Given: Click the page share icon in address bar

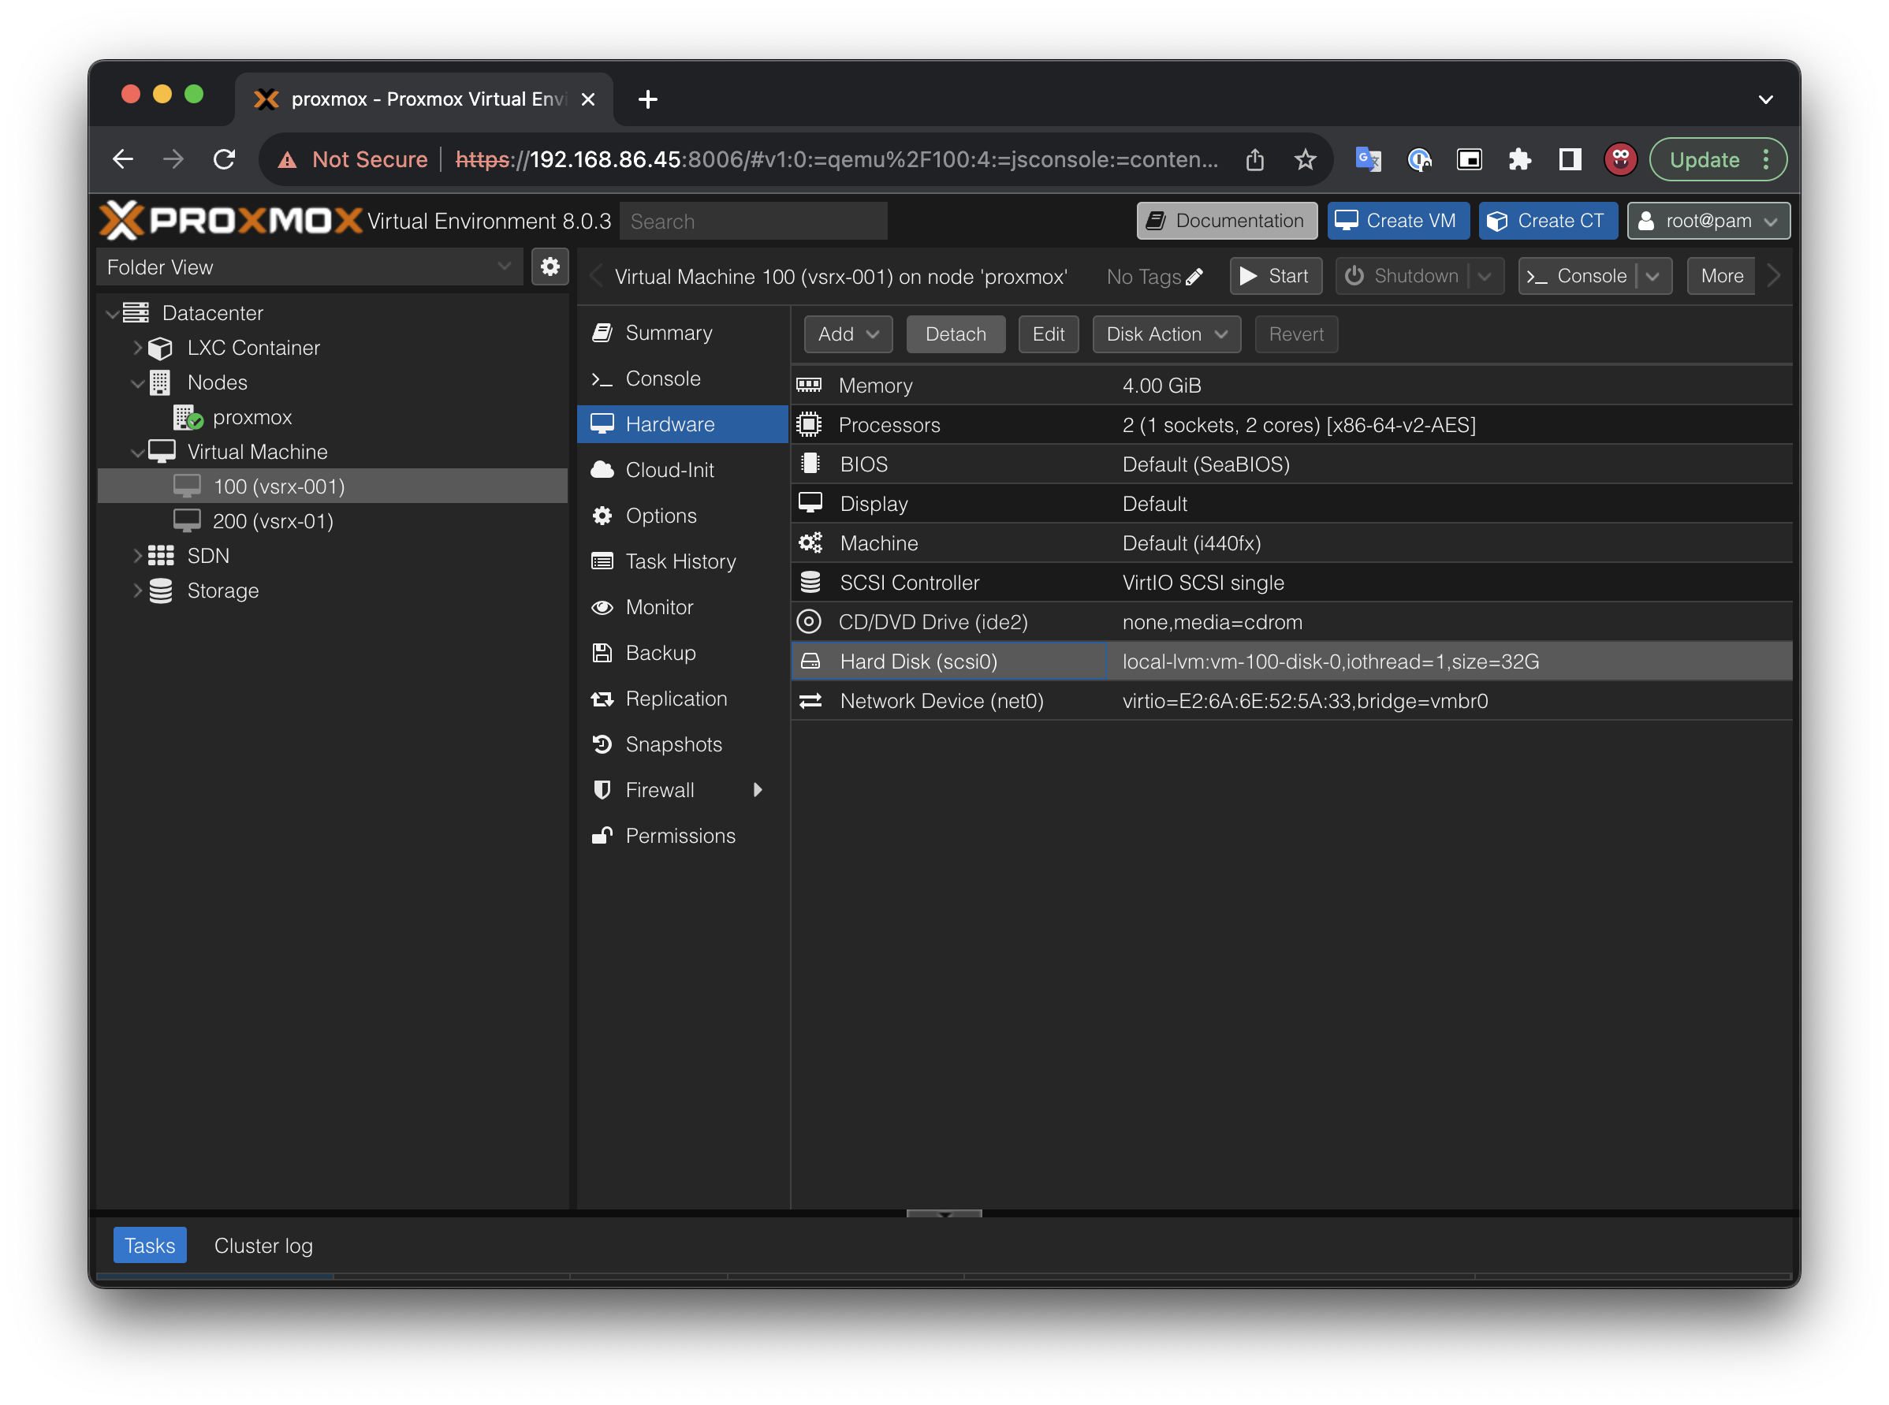Looking at the screenshot, I should [x=1254, y=159].
